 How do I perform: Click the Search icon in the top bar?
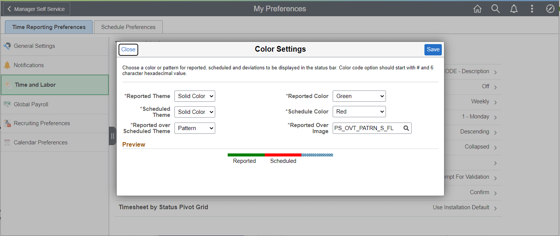pyautogui.click(x=495, y=8)
